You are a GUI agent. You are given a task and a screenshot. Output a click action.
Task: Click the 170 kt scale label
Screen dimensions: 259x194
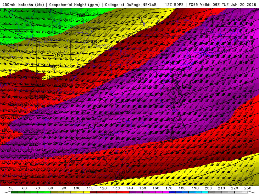[x=169, y=188]
